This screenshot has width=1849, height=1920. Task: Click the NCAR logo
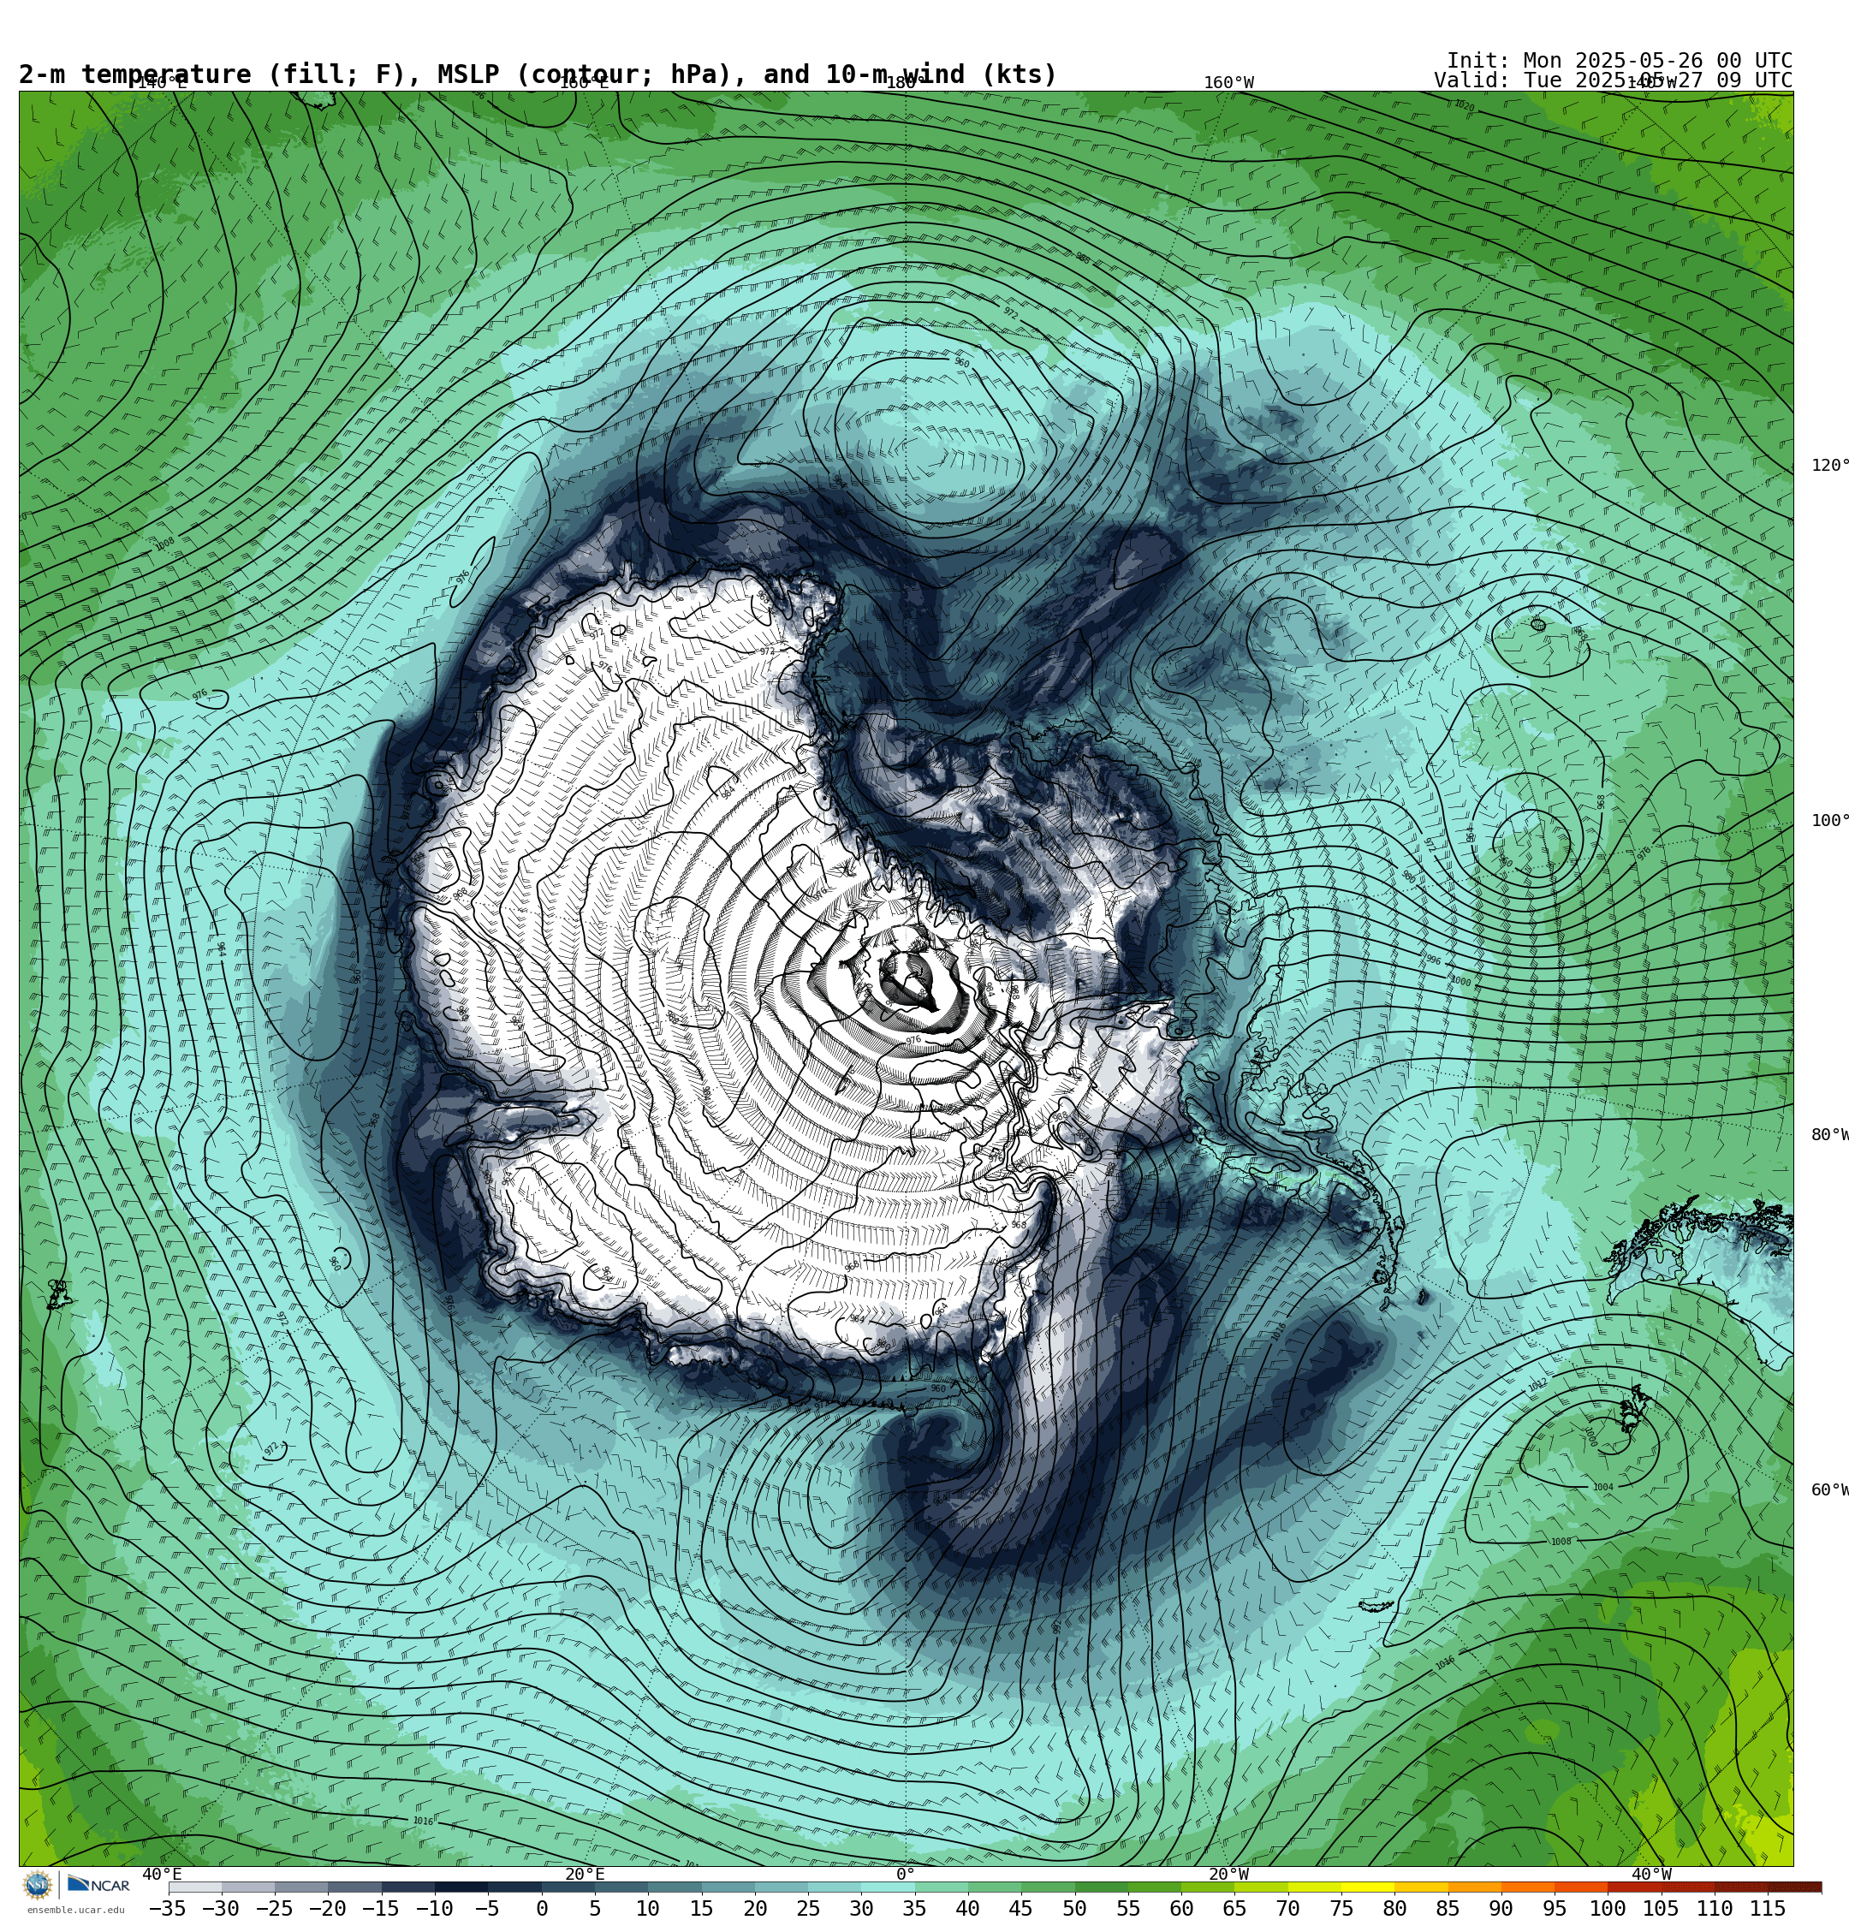98,1885
